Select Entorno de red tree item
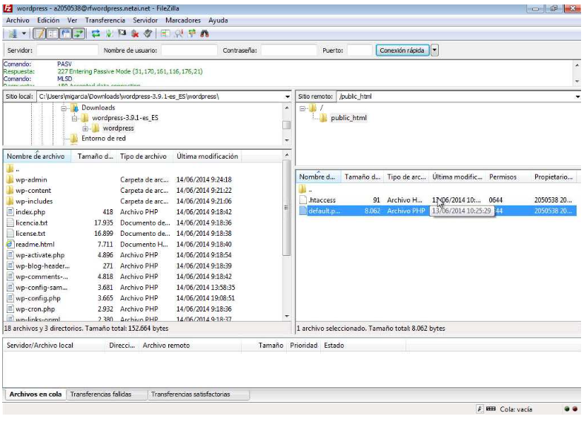 (104, 139)
